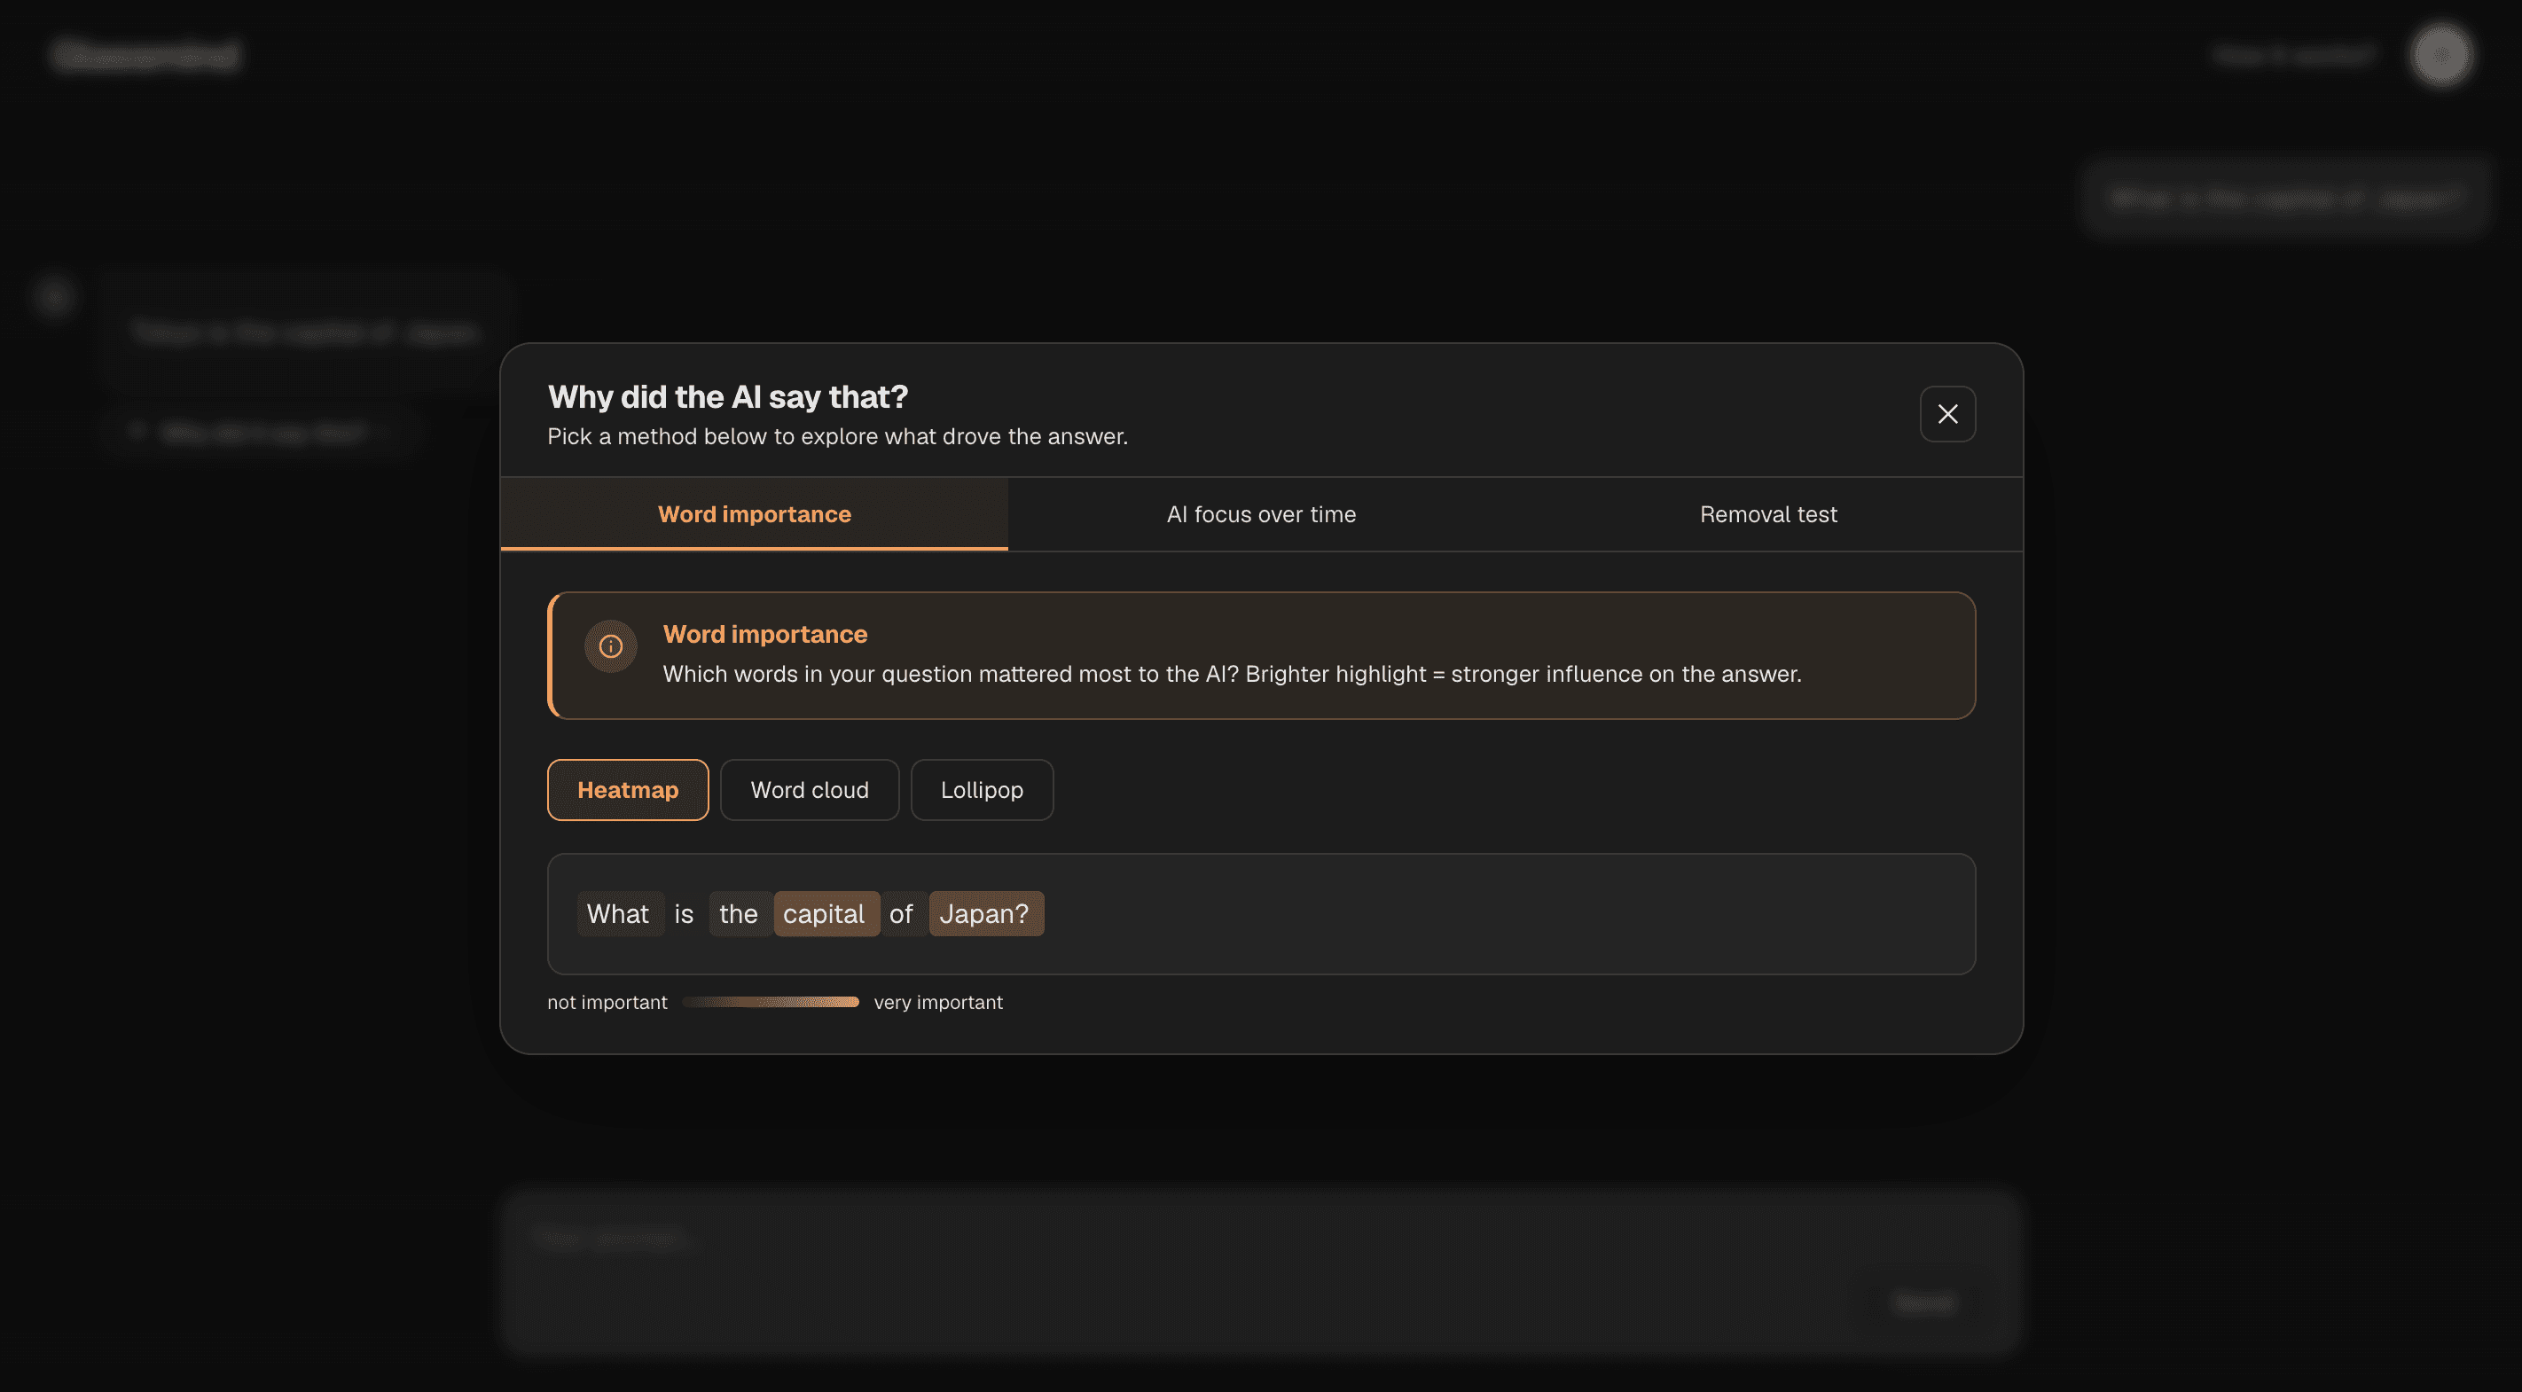Click the importance gradient legend bar
This screenshot has height=1392, width=2522.
[x=771, y=1001]
